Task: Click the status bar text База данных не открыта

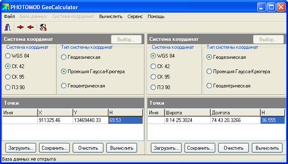Action: tap(29, 159)
